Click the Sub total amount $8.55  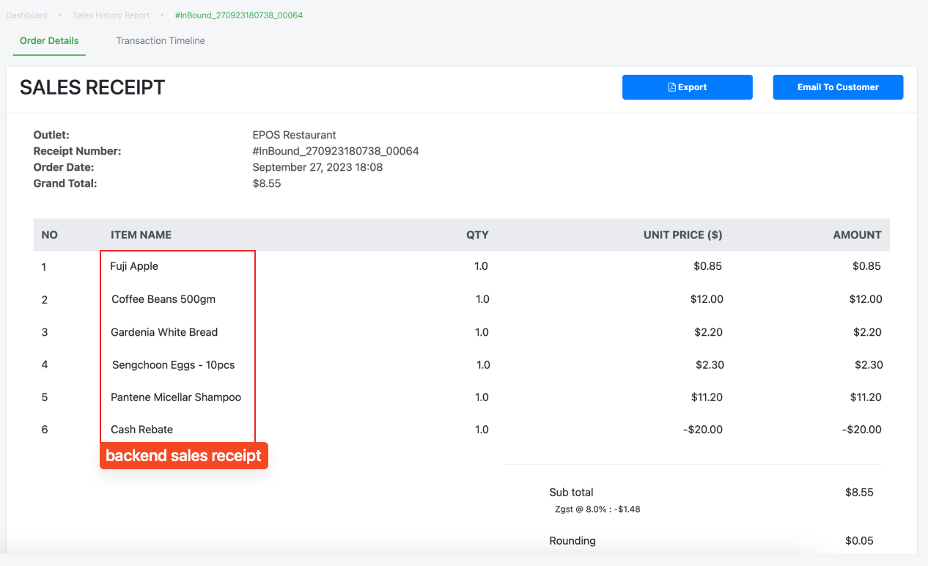tap(859, 492)
